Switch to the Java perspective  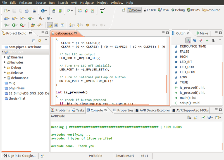(163, 10)
